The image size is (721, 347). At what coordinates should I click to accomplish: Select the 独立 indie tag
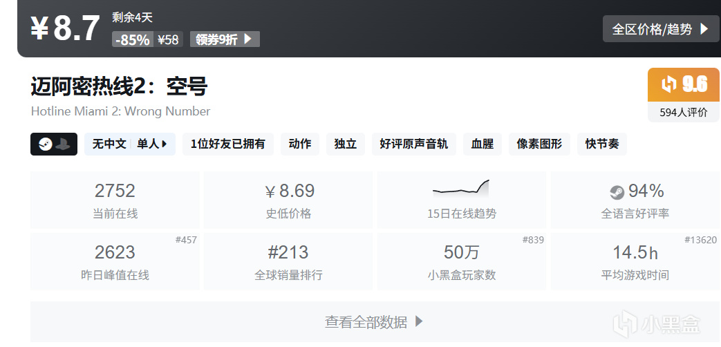tap(346, 144)
